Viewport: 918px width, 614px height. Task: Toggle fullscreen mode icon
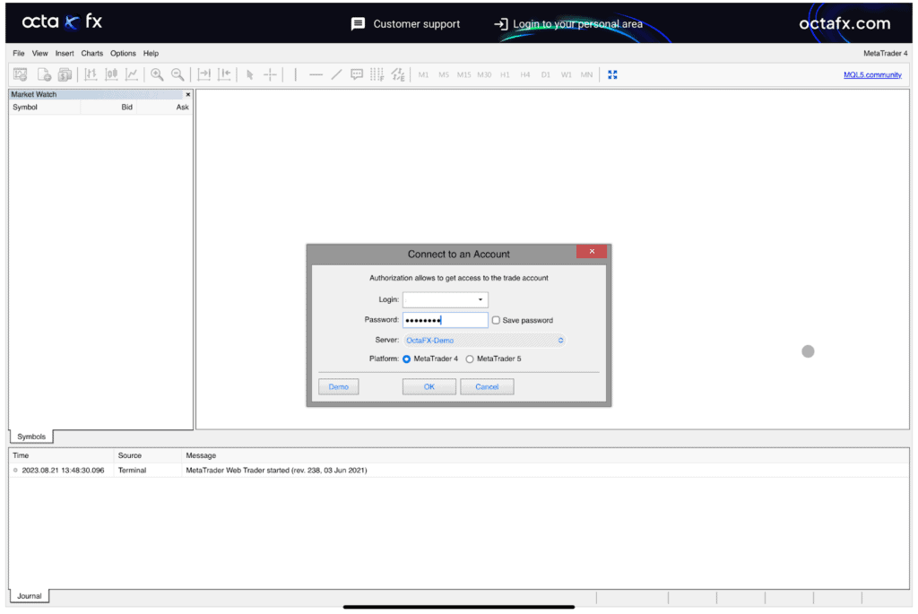tap(612, 74)
